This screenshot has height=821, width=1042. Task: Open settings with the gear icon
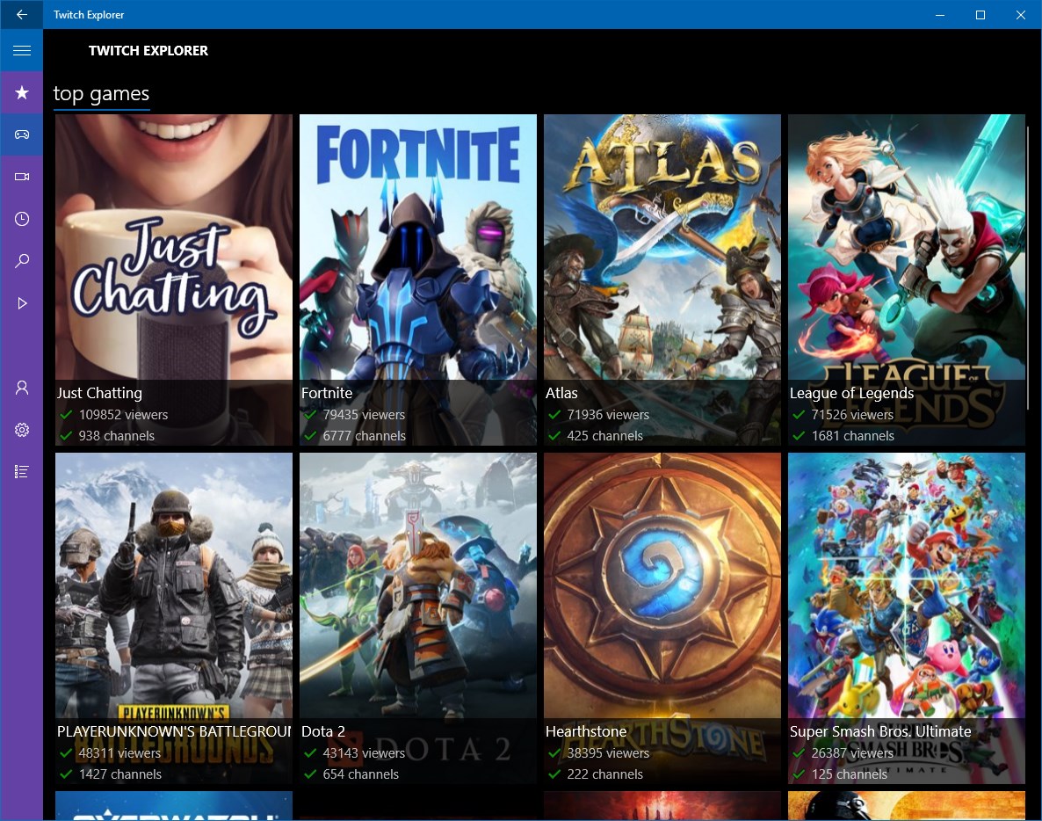tap(21, 430)
